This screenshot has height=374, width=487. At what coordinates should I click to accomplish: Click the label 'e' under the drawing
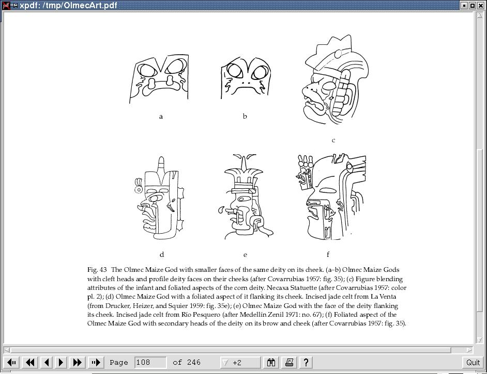(x=245, y=255)
